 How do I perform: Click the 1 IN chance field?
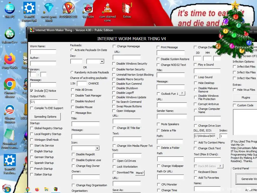click(x=82, y=83)
